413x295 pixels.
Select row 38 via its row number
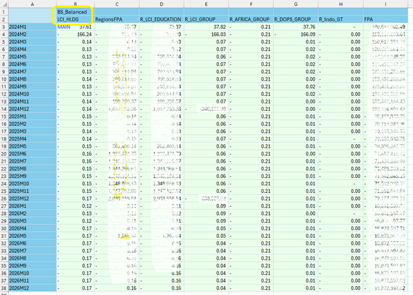(x=5, y=291)
